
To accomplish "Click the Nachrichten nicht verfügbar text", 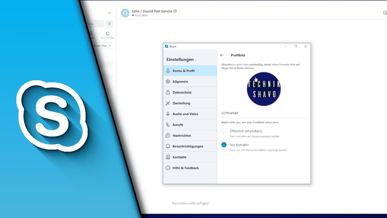I will (x=190, y=203).
